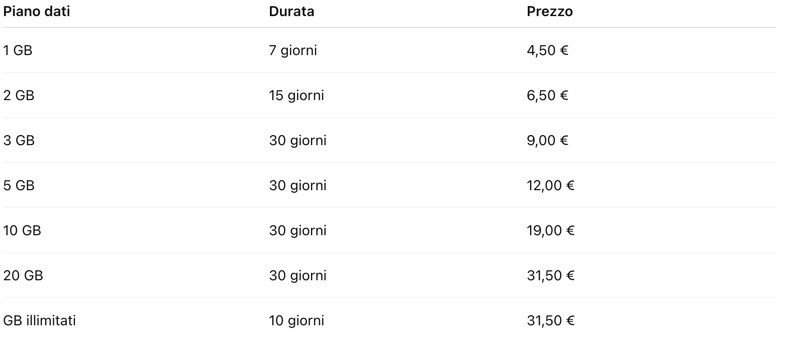
Task: Select the 2 GB plan cell
Action: 19,95
